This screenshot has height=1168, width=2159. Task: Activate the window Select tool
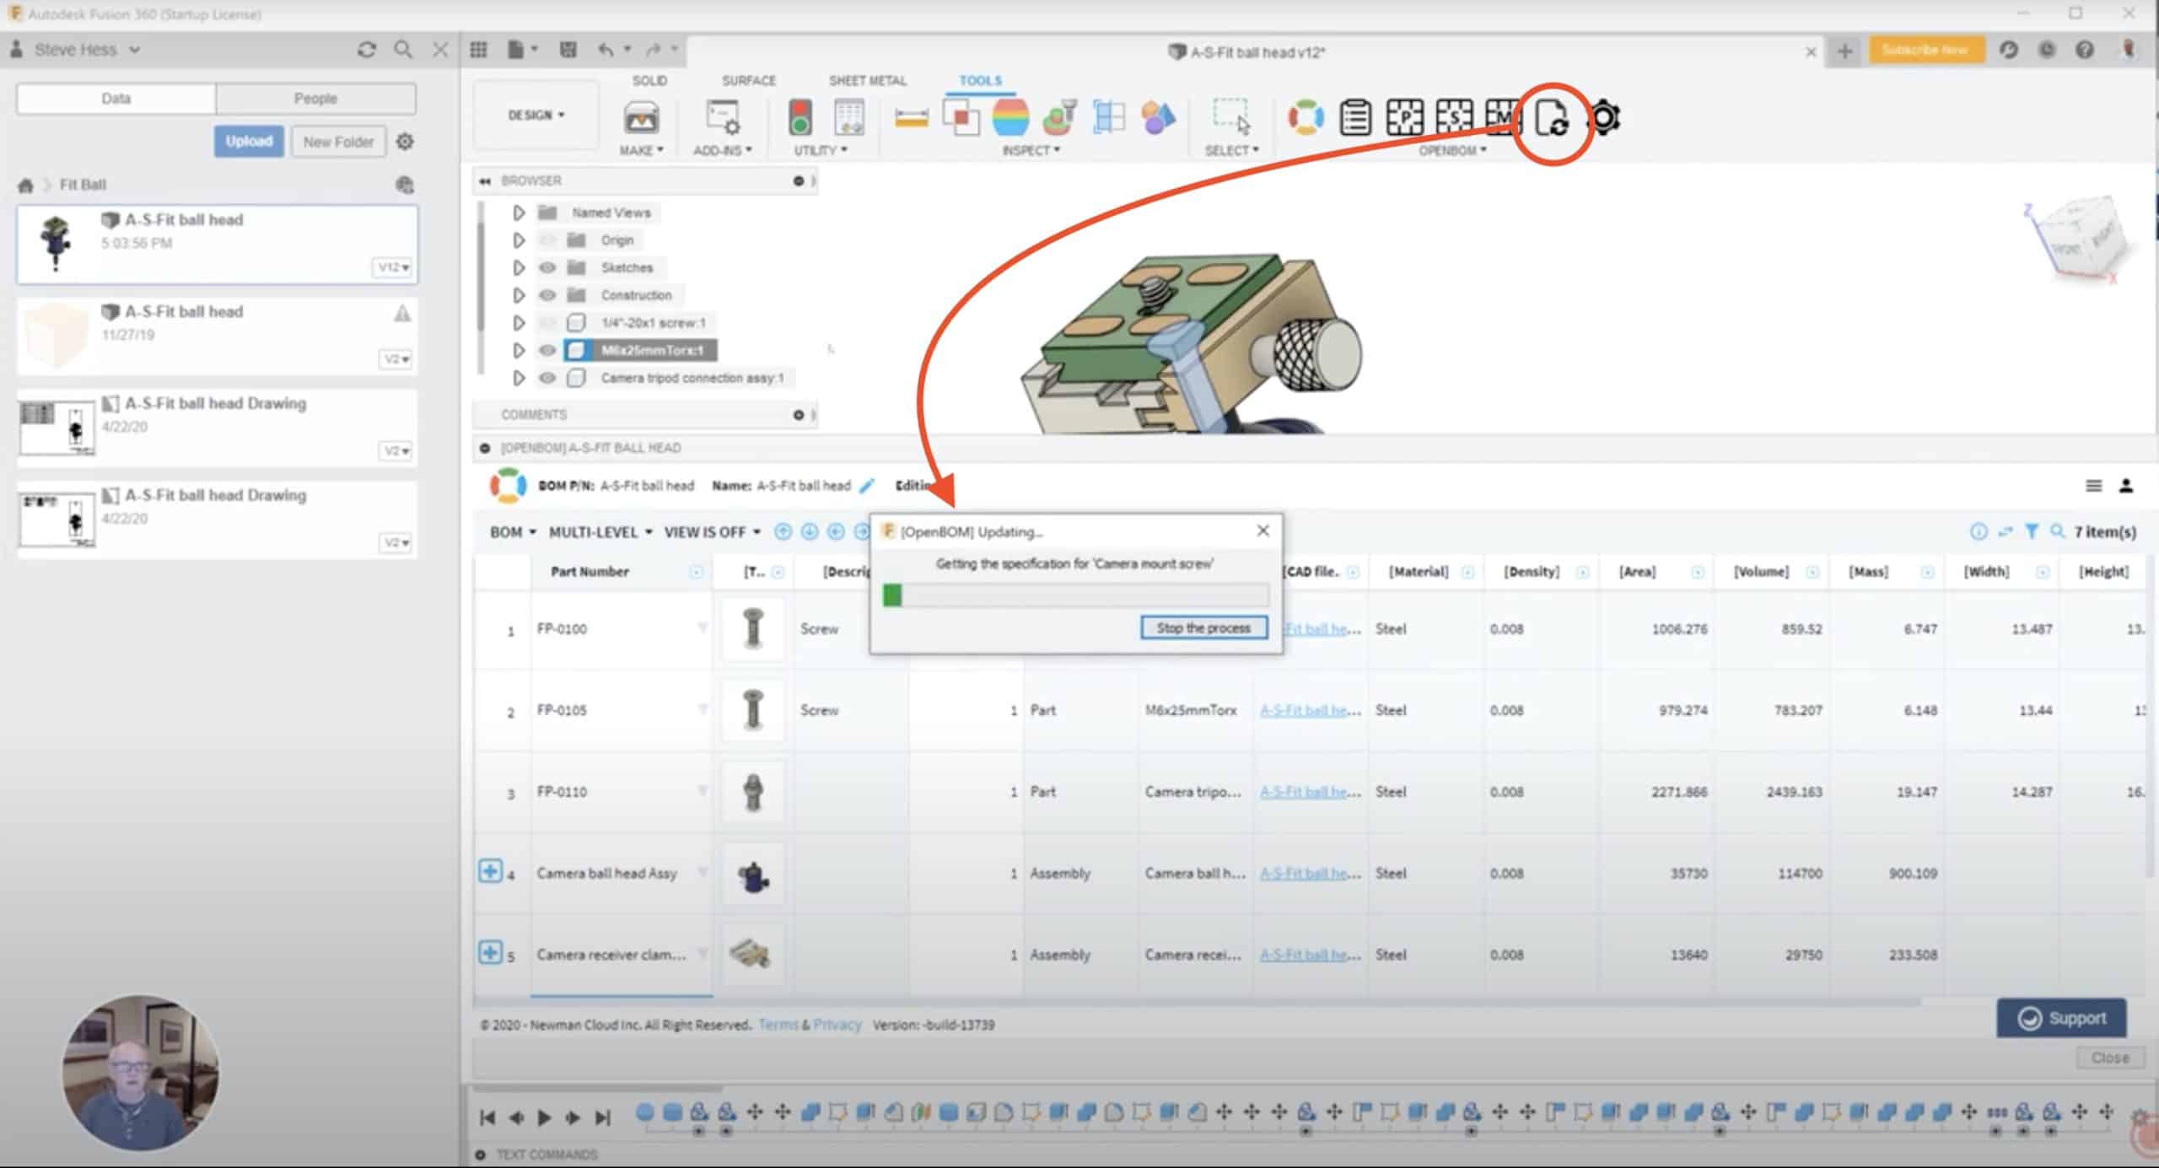(x=1231, y=117)
